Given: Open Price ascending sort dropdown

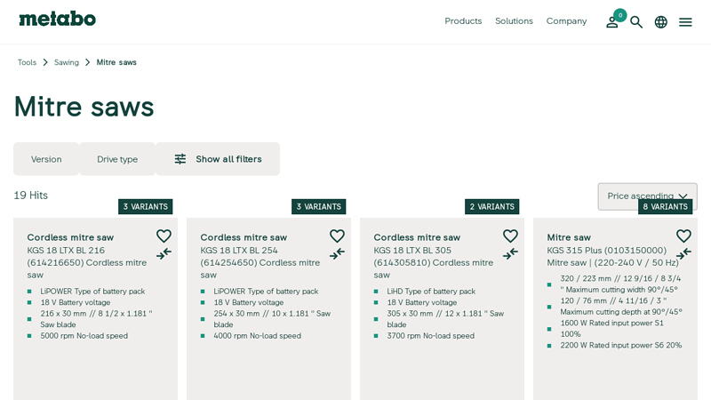Looking at the screenshot, I should tap(647, 196).
